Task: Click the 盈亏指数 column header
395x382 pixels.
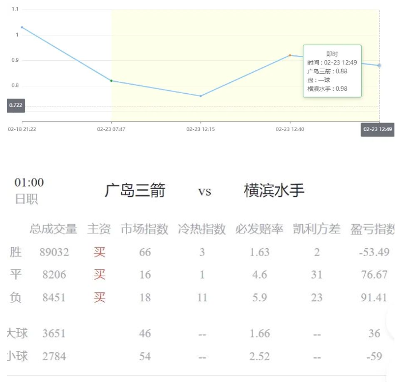Action: click(372, 229)
